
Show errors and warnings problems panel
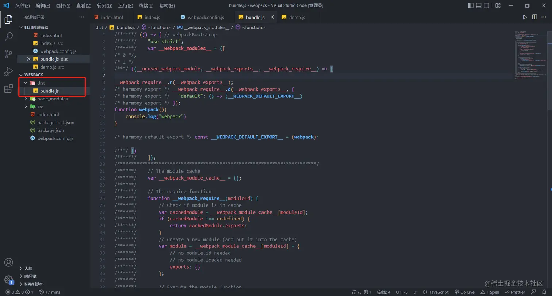19,292
